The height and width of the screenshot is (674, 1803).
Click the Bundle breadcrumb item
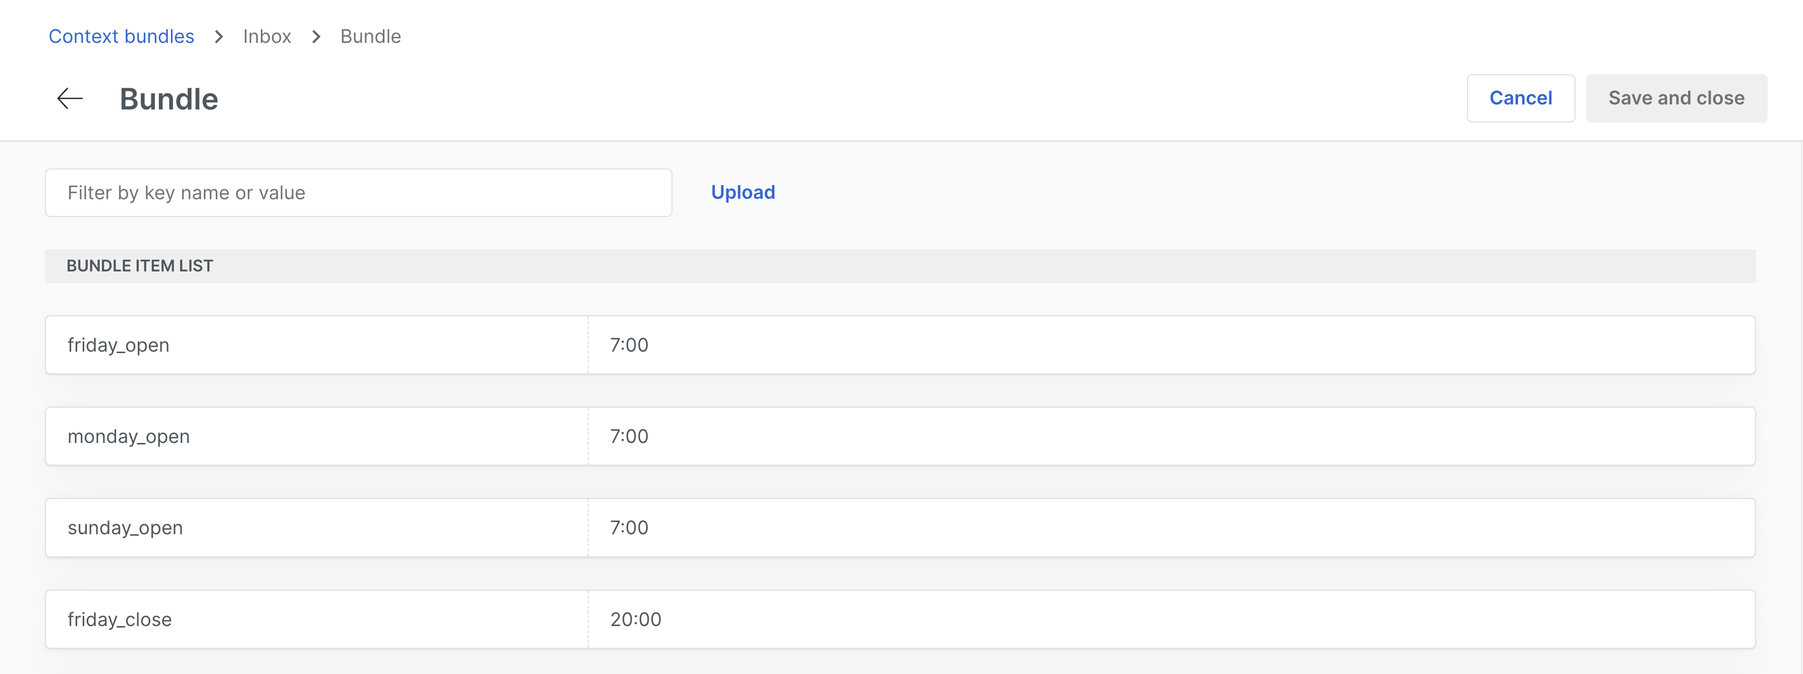[x=370, y=36]
